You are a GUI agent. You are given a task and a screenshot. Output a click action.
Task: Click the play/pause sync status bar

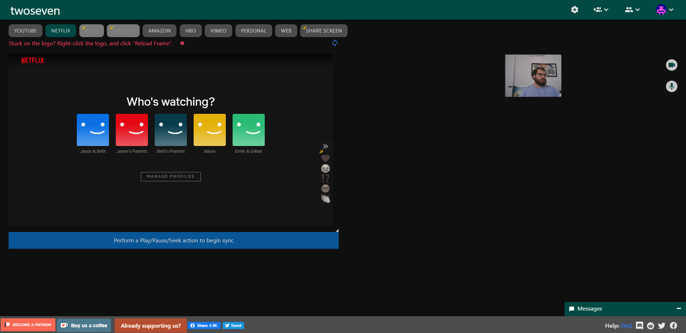[174, 241]
